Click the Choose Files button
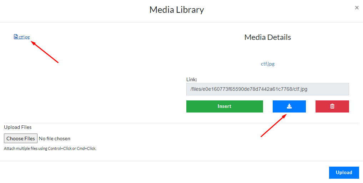The height and width of the screenshot is (183, 363). point(21,138)
